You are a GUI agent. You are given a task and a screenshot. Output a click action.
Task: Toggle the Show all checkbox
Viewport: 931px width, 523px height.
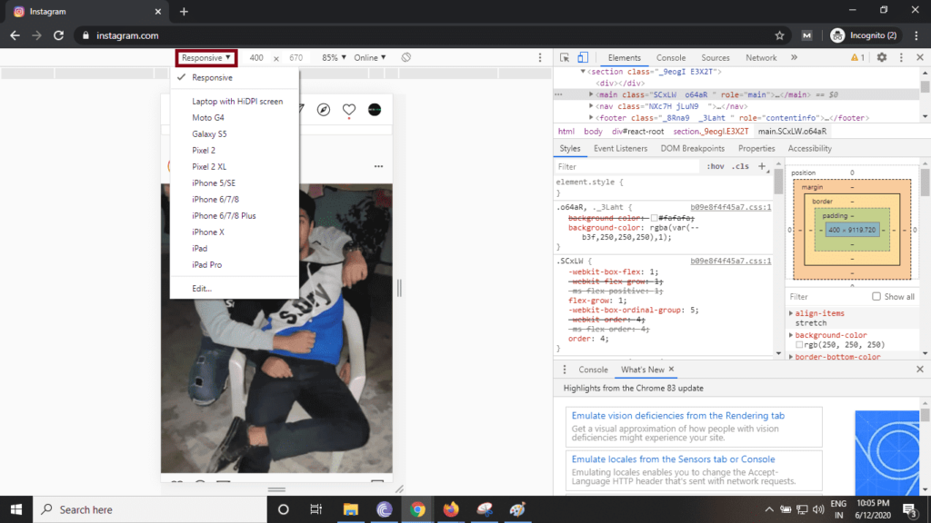876,297
